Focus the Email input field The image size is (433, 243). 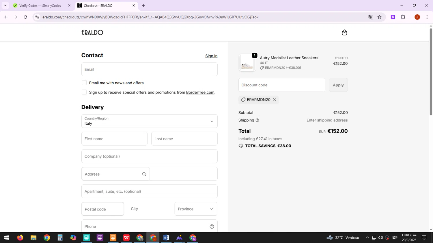150,69
